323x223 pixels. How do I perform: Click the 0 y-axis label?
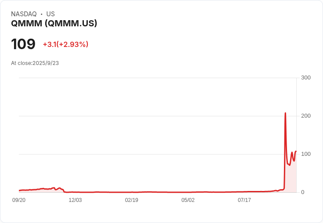point(303,192)
